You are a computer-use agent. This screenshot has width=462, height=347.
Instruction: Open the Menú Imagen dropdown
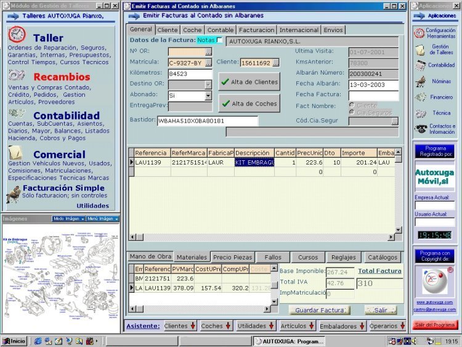(x=102, y=218)
